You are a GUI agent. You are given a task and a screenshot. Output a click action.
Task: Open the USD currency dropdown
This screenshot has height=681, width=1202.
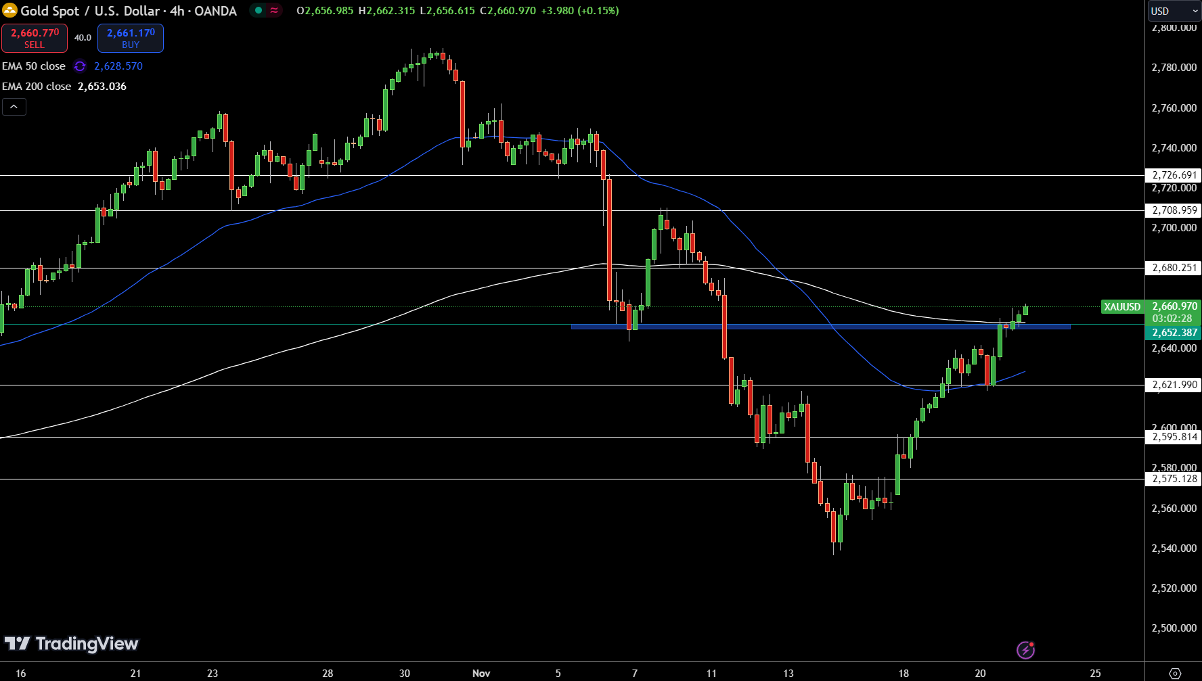1174,11
